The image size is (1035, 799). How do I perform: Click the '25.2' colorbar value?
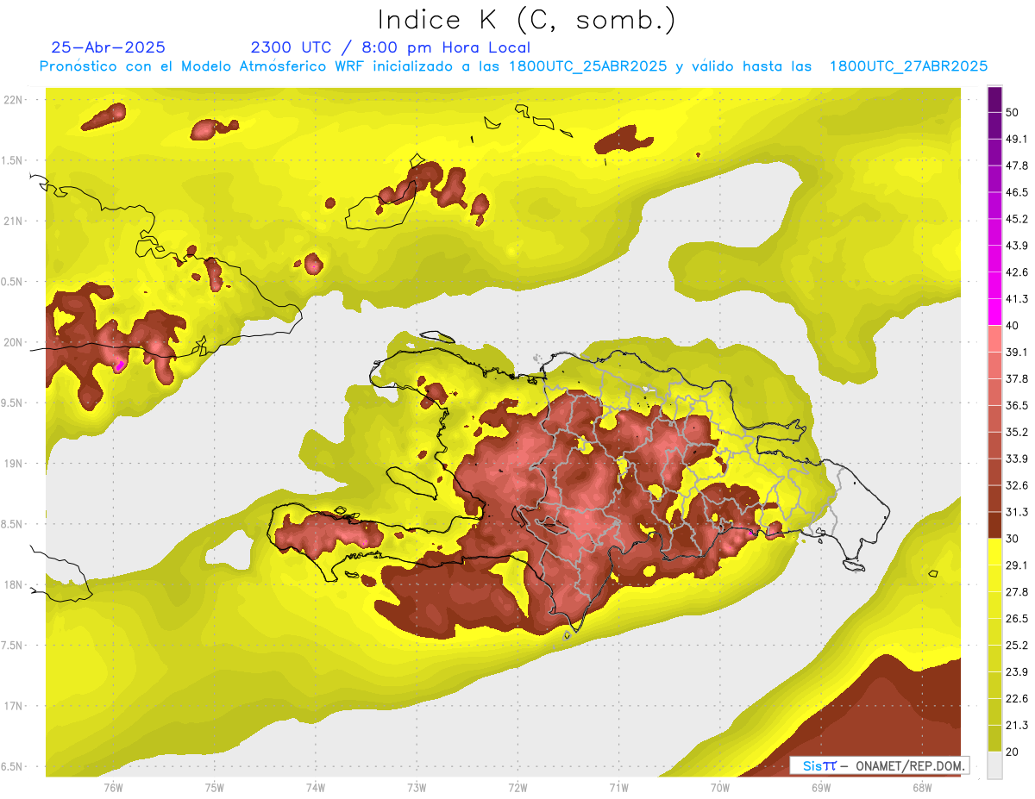click(1016, 646)
